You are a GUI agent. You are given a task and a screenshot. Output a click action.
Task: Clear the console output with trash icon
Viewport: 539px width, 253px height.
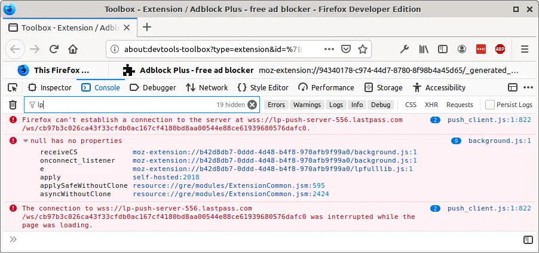13,105
